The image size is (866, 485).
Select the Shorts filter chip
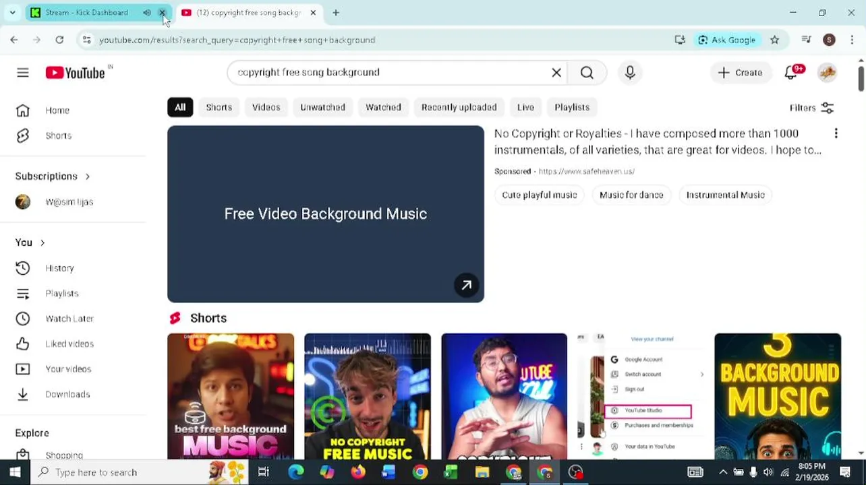[x=219, y=107]
